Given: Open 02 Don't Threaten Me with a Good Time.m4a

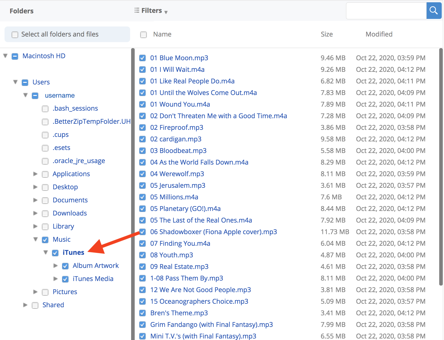Looking at the screenshot, I should point(219,116).
